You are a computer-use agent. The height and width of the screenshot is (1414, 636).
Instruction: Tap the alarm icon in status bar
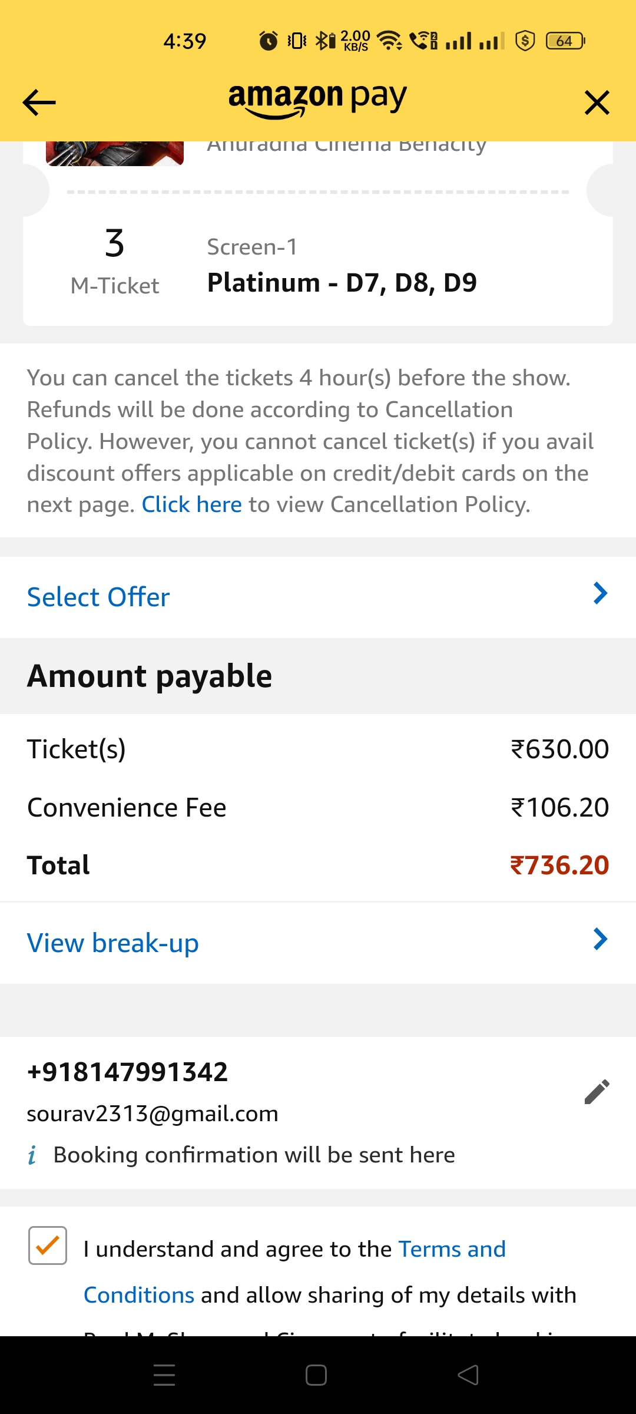[269, 41]
